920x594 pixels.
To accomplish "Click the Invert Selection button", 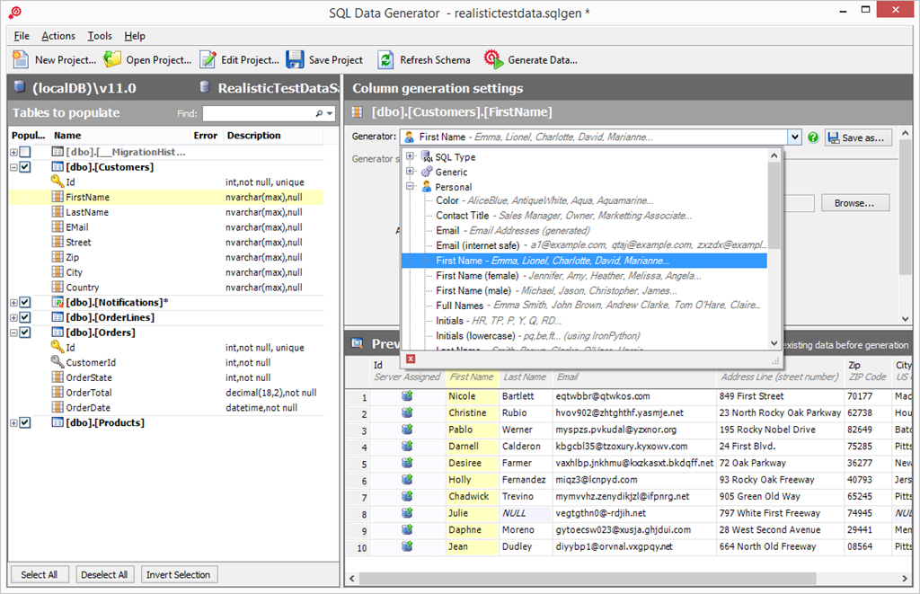I will pyautogui.click(x=179, y=575).
